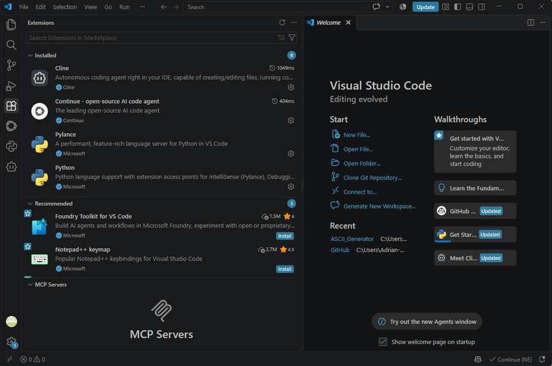Open the Run and Debug view
The width and height of the screenshot is (552, 366).
pyautogui.click(x=11, y=85)
